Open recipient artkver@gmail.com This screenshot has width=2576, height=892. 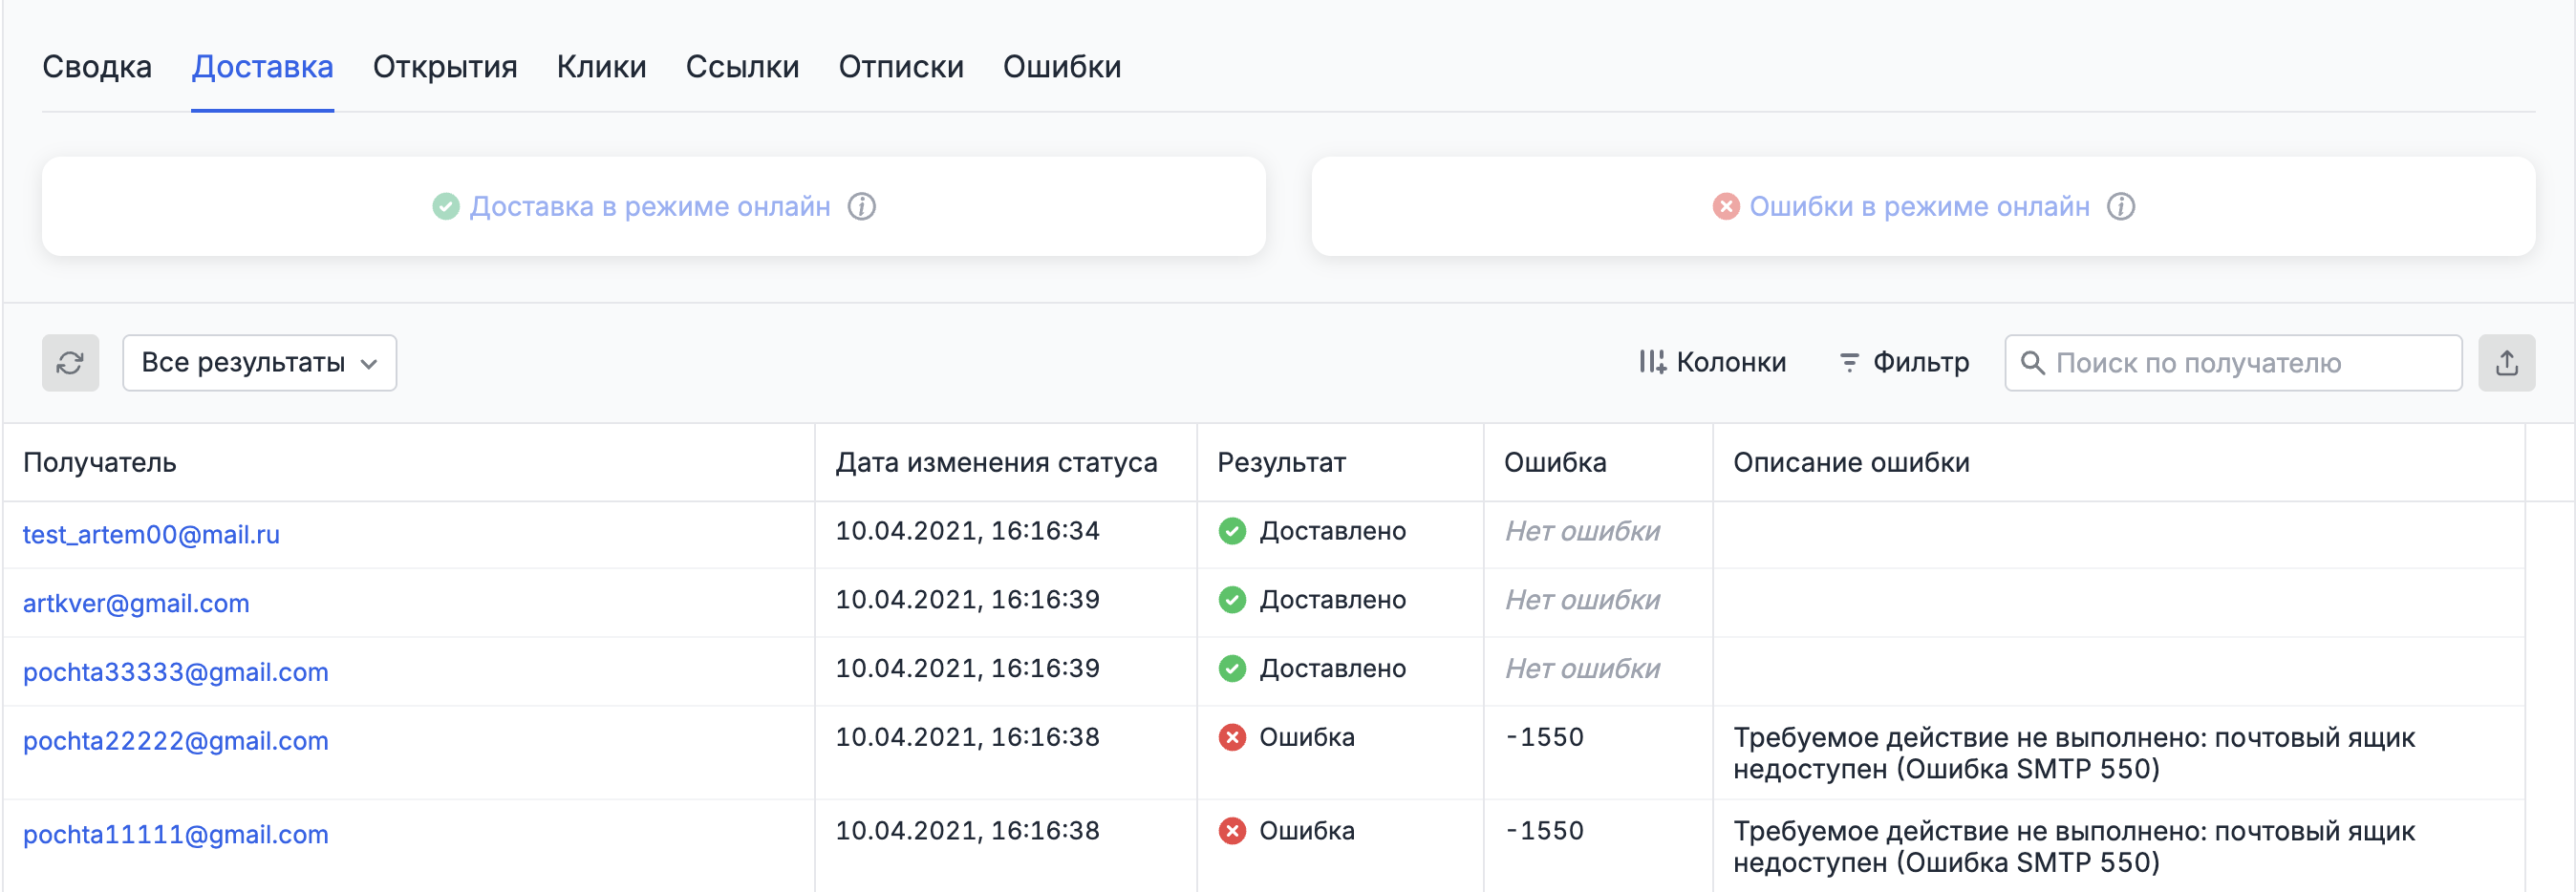click(x=136, y=602)
